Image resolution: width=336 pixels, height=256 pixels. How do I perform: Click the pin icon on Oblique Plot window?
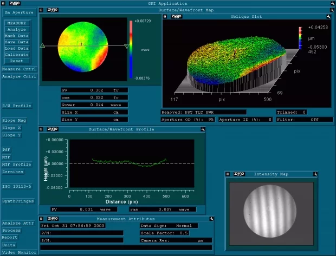click(329, 17)
